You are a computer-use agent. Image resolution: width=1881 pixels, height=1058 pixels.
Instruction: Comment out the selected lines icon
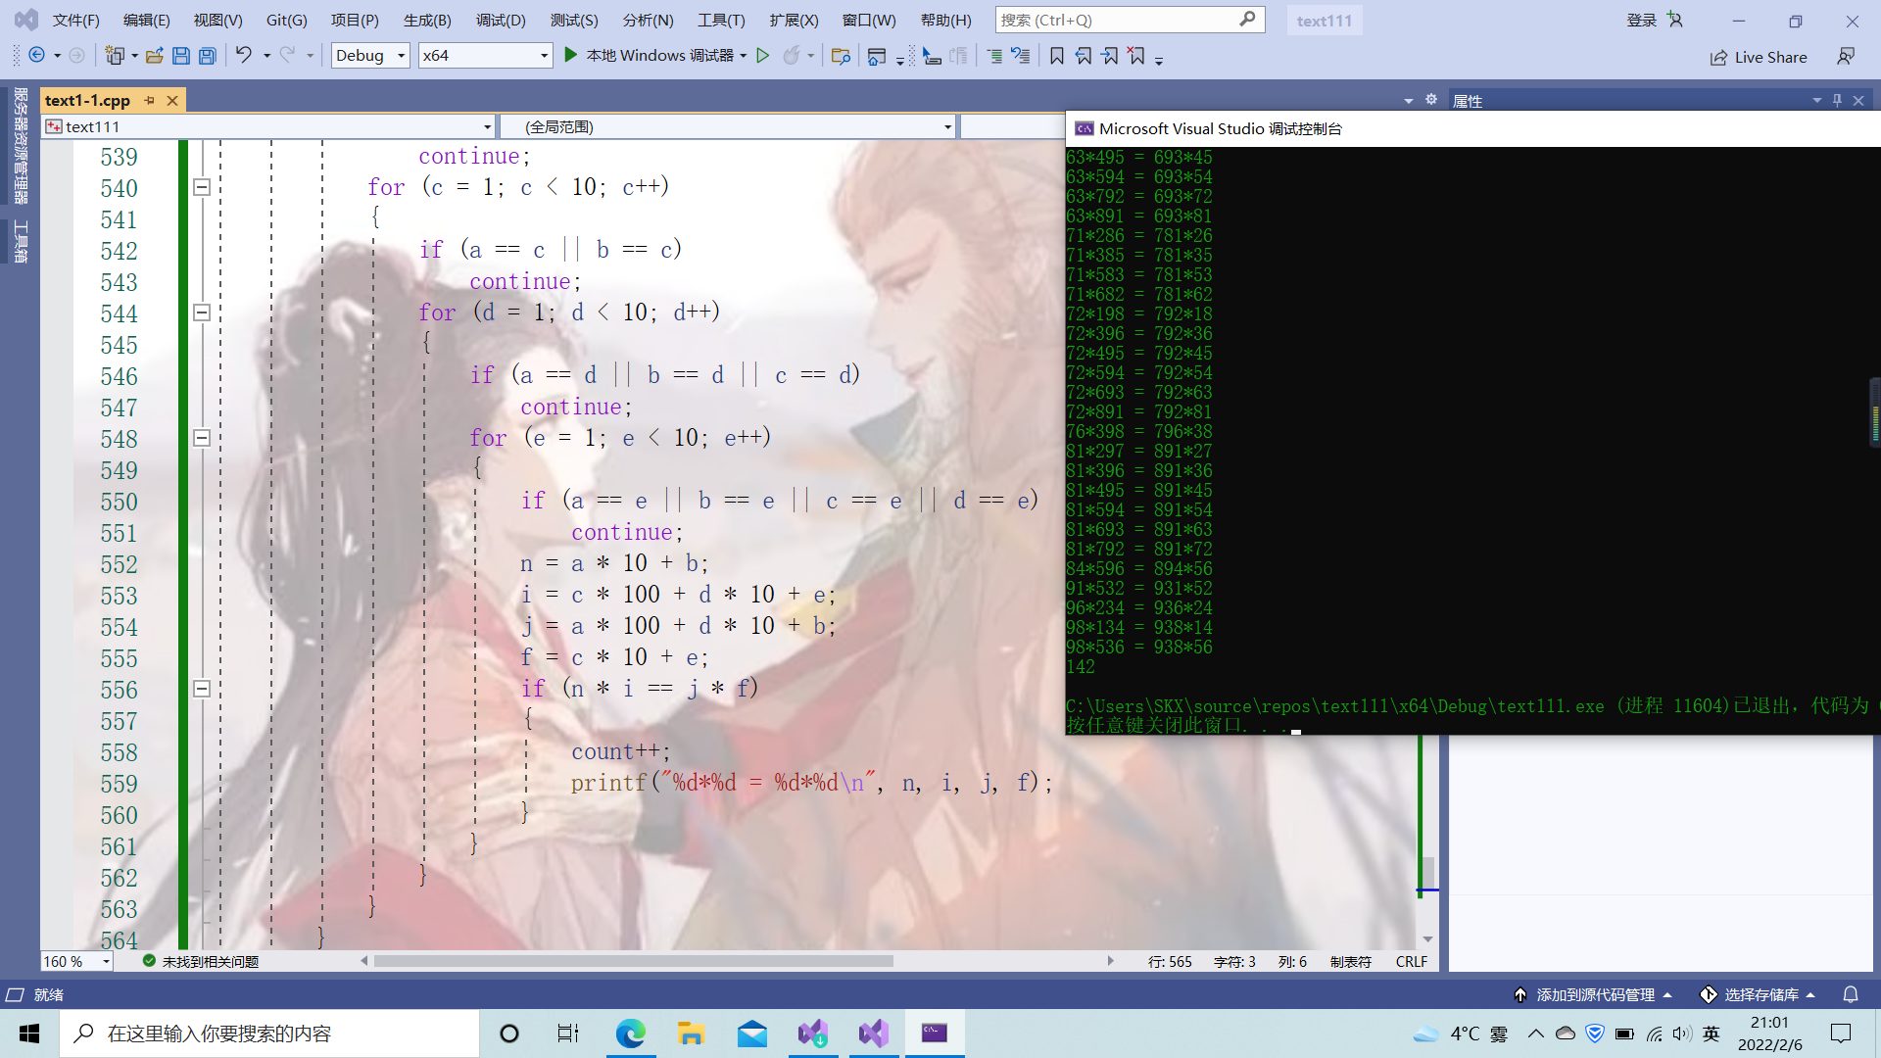point(994,56)
